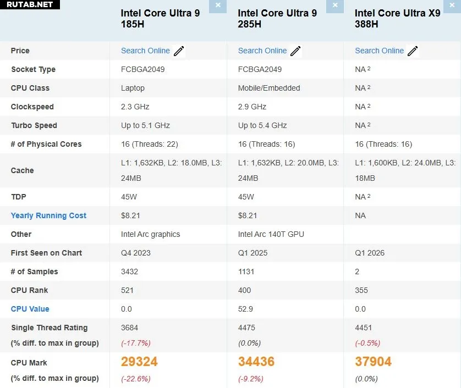Click the RUTAB.NET logo
Image resolution: width=461 pixels, height=388 pixels.
30,5
